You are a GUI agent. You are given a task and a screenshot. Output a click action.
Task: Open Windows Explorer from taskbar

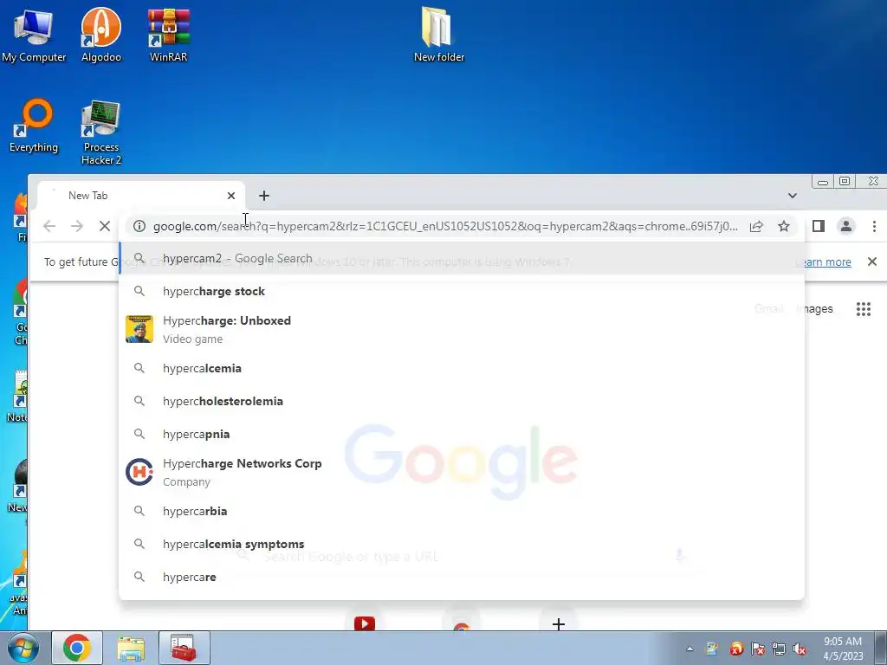coord(132,648)
